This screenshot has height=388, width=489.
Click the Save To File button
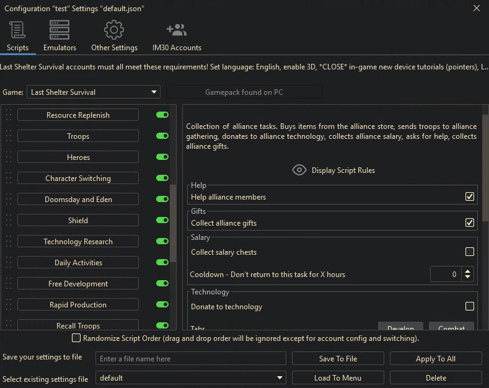(x=338, y=359)
